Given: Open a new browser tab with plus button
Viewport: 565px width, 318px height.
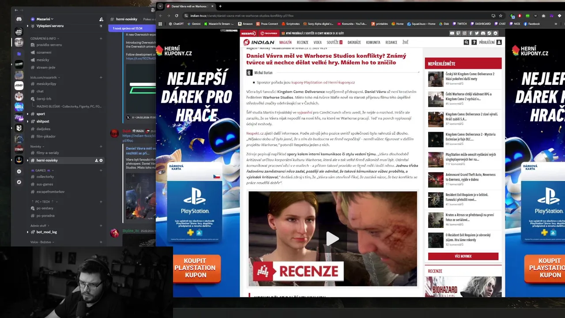Looking at the screenshot, I should [x=220, y=6].
